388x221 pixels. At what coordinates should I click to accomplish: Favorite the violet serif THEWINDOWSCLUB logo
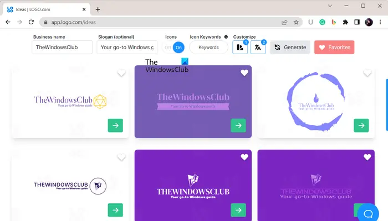click(x=244, y=157)
